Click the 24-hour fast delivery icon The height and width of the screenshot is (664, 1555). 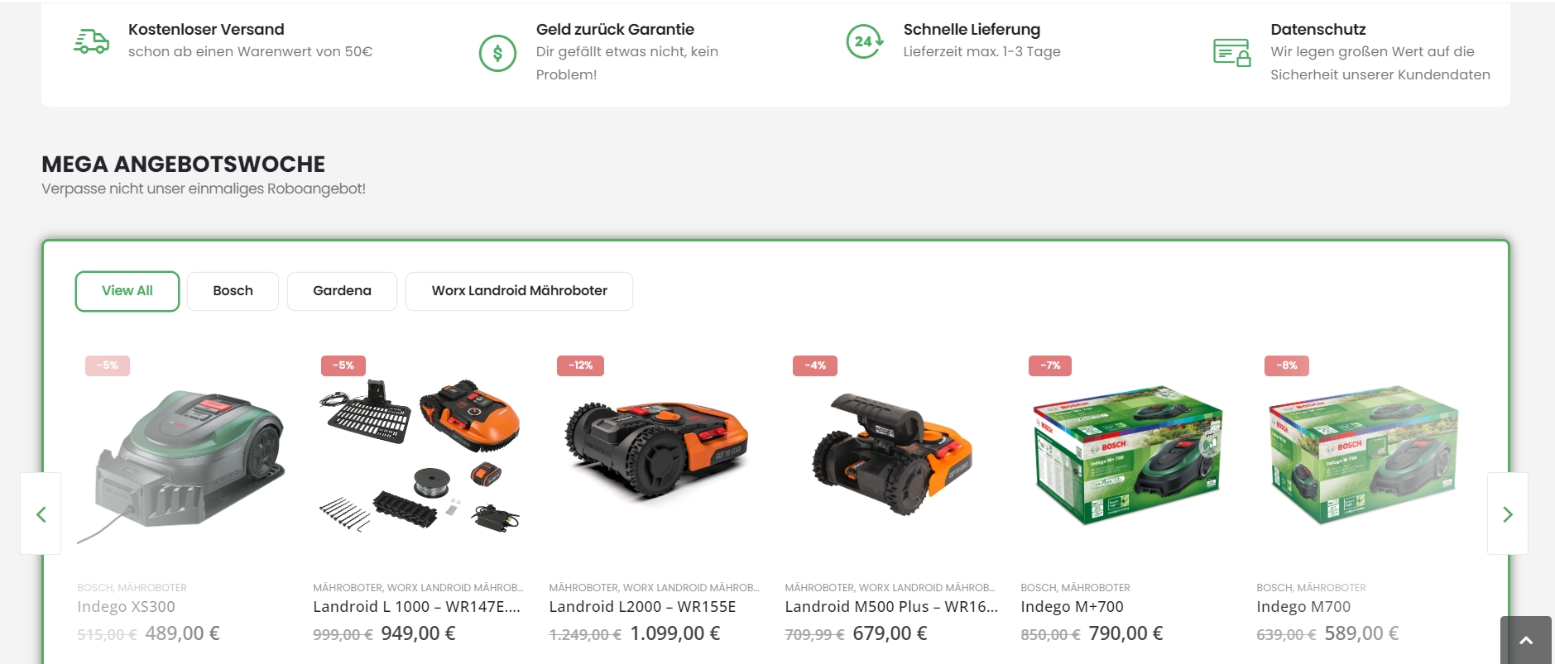tap(865, 41)
